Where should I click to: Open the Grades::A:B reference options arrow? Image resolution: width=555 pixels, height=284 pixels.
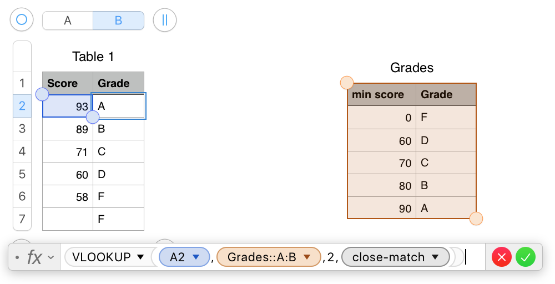click(307, 257)
